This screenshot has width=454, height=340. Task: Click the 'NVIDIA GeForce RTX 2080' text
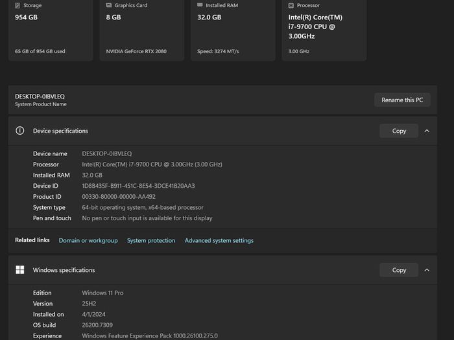(136, 51)
